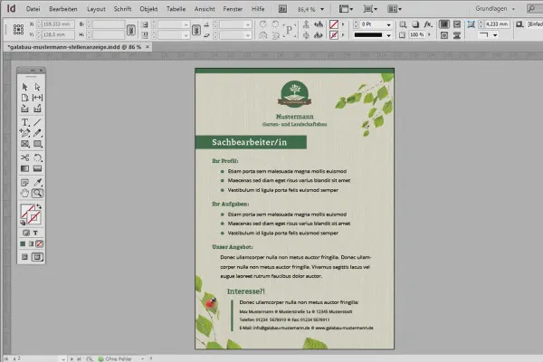Image resolution: width=543 pixels, height=362 pixels.
Task: Select the Page tool
Action: (x=24, y=98)
